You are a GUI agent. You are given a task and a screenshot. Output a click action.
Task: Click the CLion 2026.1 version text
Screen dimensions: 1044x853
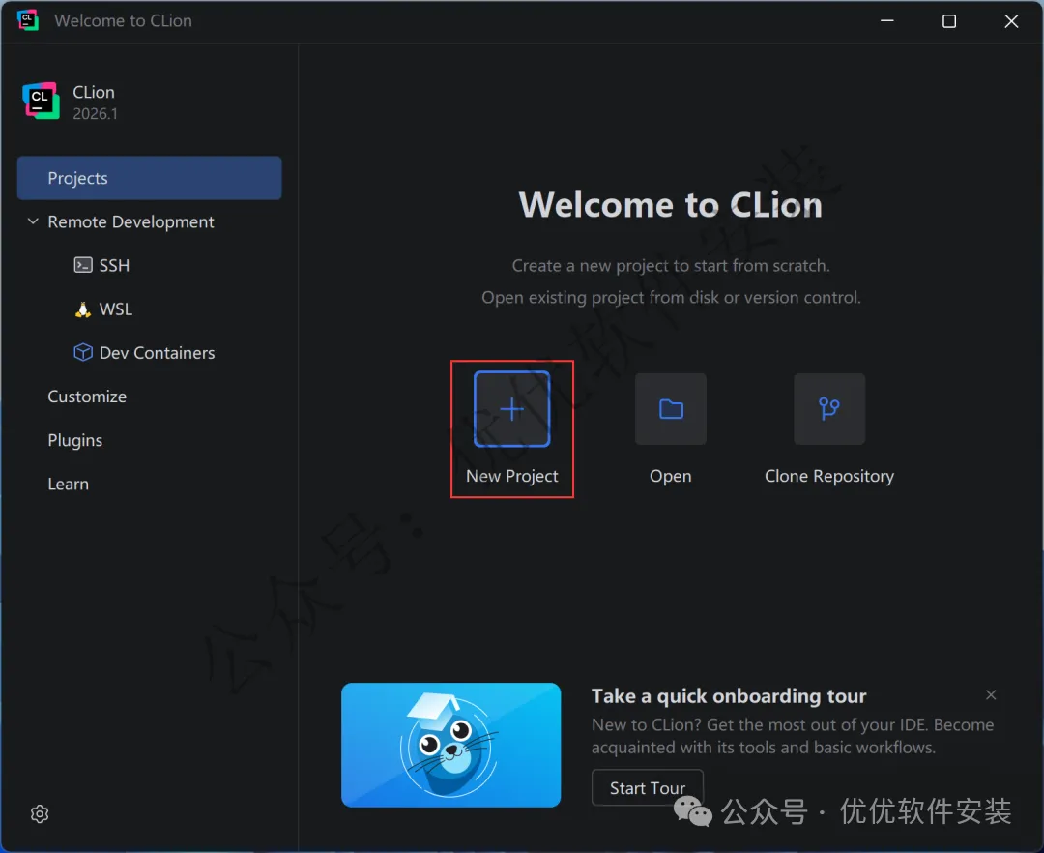point(95,114)
